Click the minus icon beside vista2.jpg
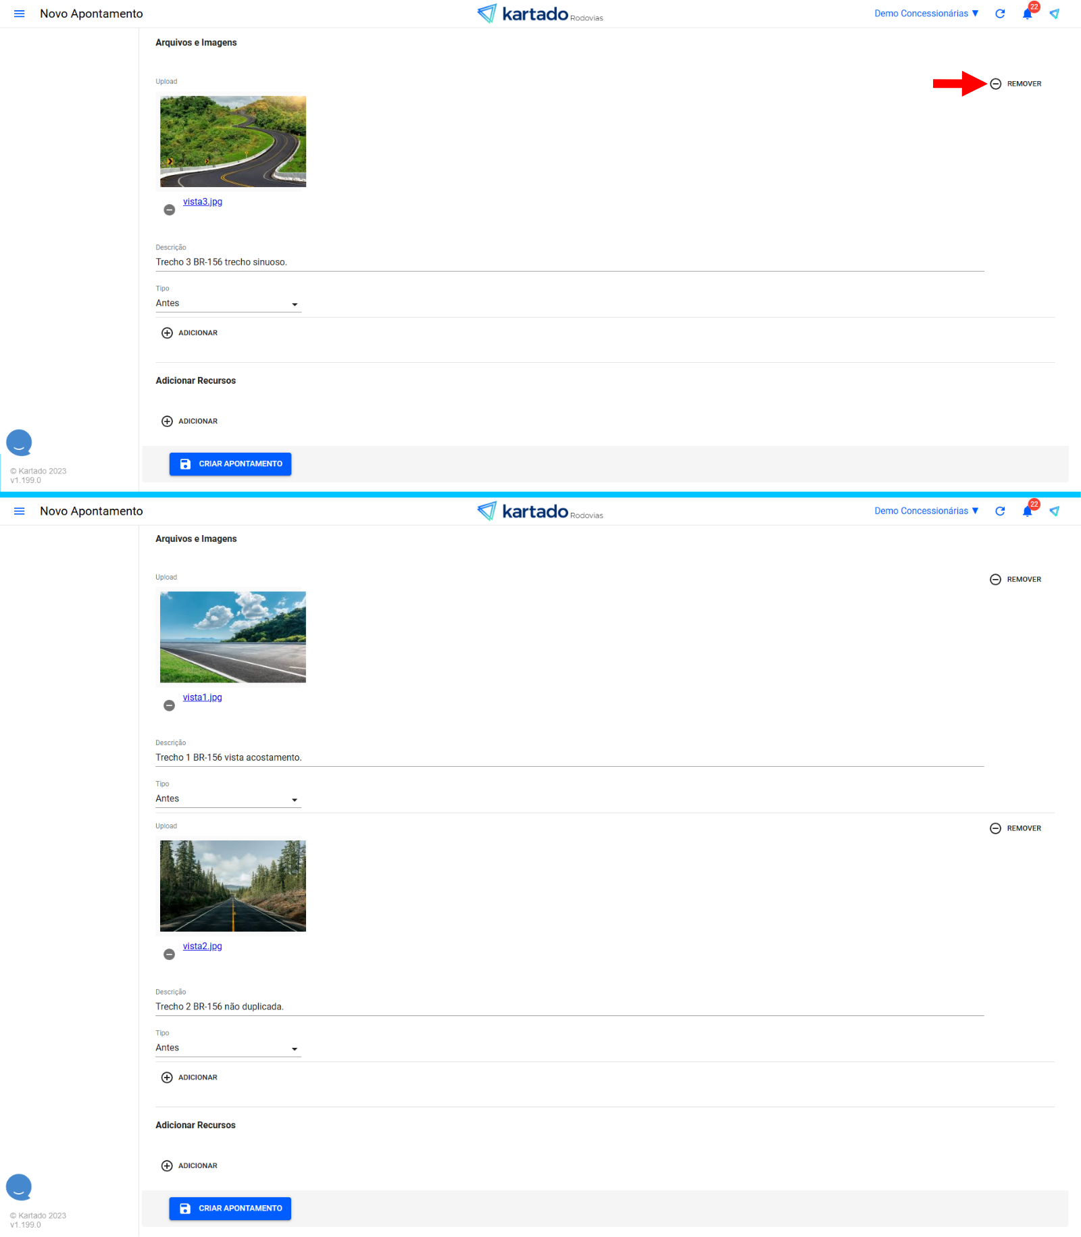This screenshot has width=1081, height=1237. [170, 954]
